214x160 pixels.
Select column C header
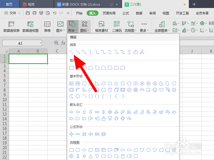[57, 51]
